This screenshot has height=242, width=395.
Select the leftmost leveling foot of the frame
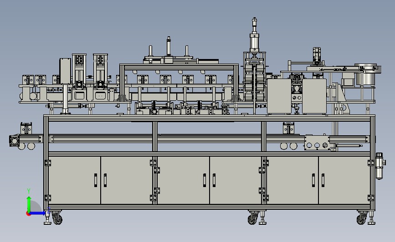point(47,218)
